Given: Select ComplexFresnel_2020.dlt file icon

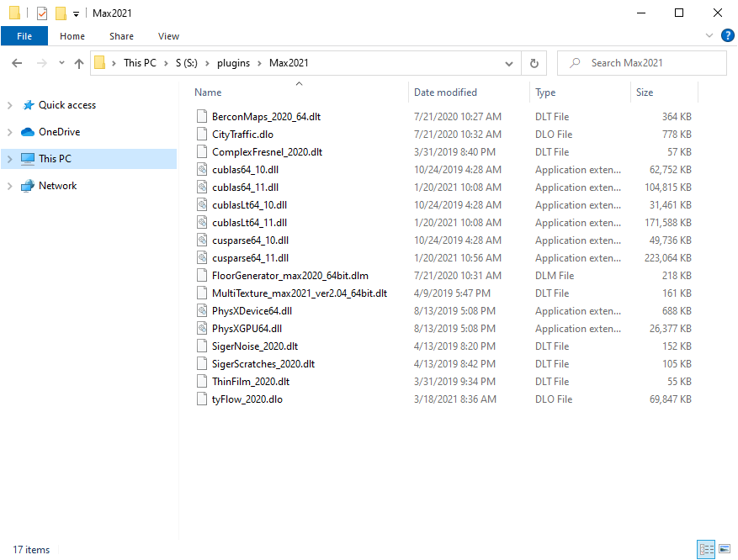Looking at the screenshot, I should coord(202,151).
